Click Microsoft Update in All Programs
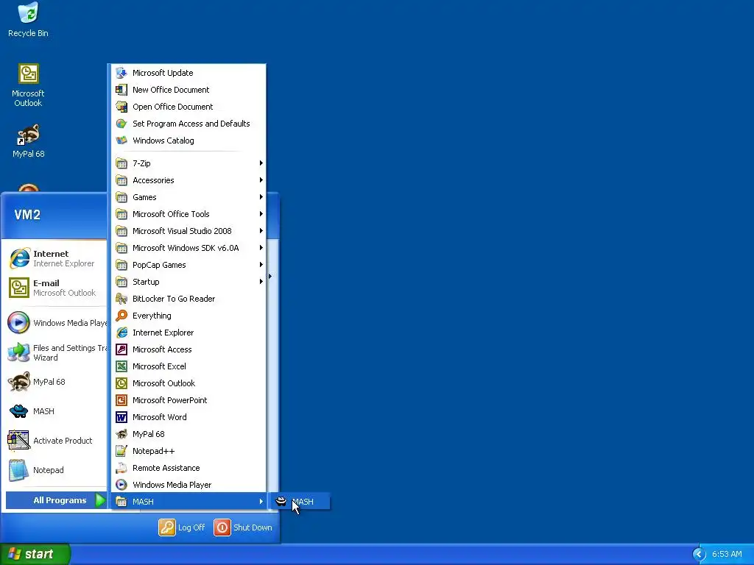Viewport: 754px width, 565px height. click(x=188, y=73)
